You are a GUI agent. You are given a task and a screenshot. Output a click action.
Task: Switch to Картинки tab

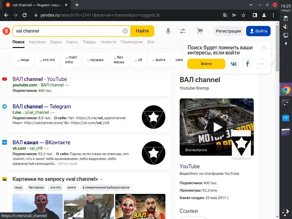tap(37, 42)
